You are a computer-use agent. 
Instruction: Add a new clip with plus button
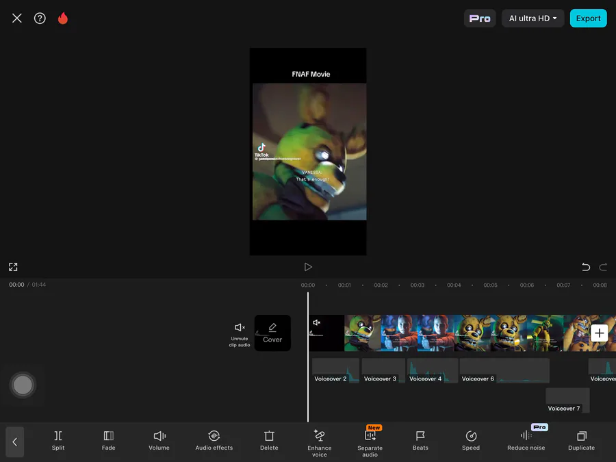(599, 333)
